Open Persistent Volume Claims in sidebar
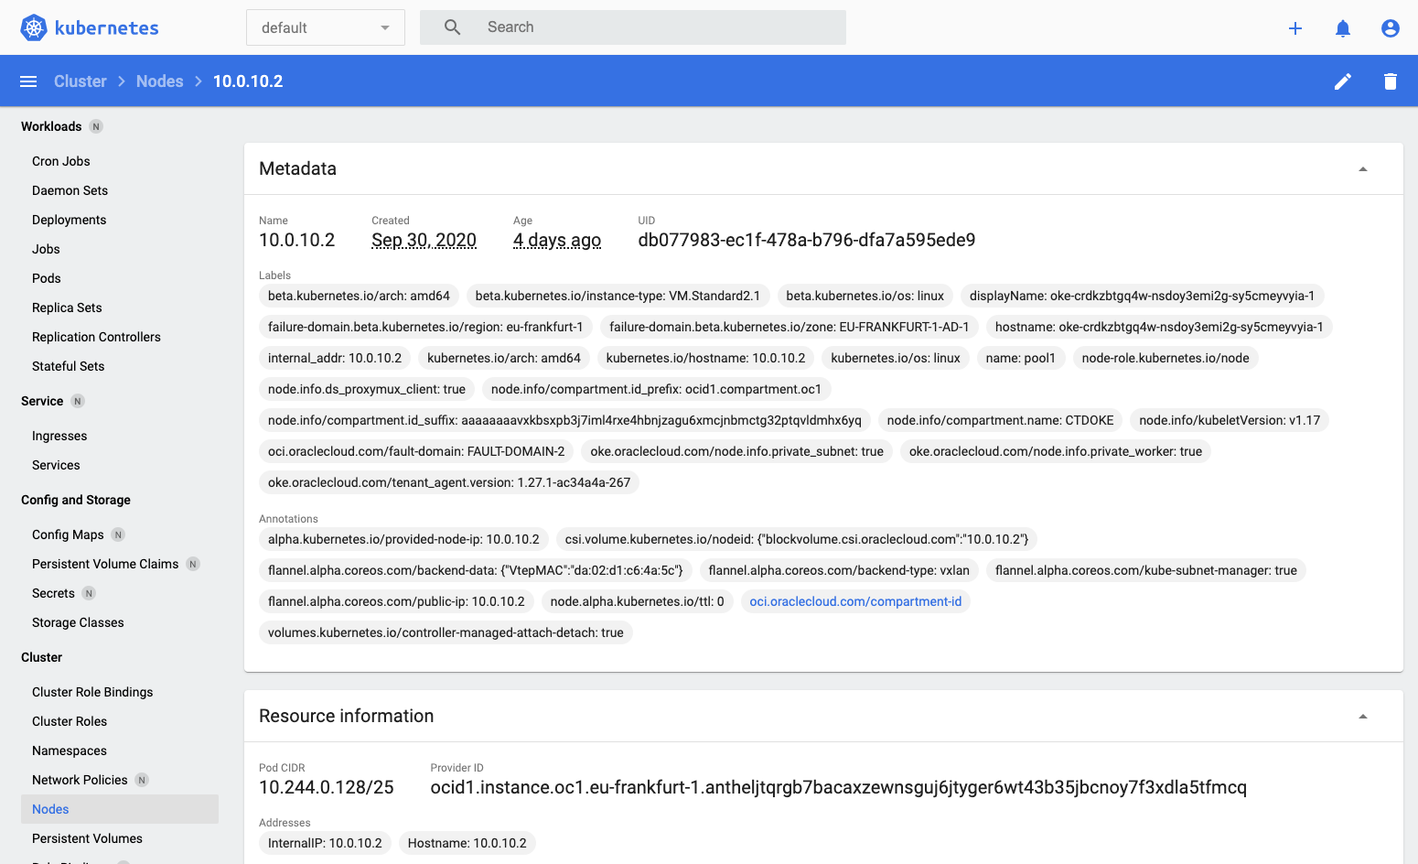The height and width of the screenshot is (864, 1418). [x=105, y=564]
